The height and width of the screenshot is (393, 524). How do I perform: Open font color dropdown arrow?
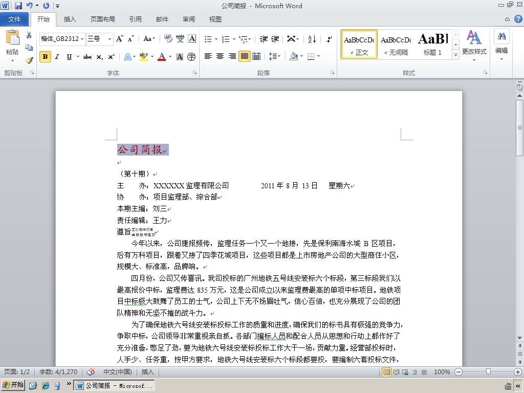coord(170,57)
